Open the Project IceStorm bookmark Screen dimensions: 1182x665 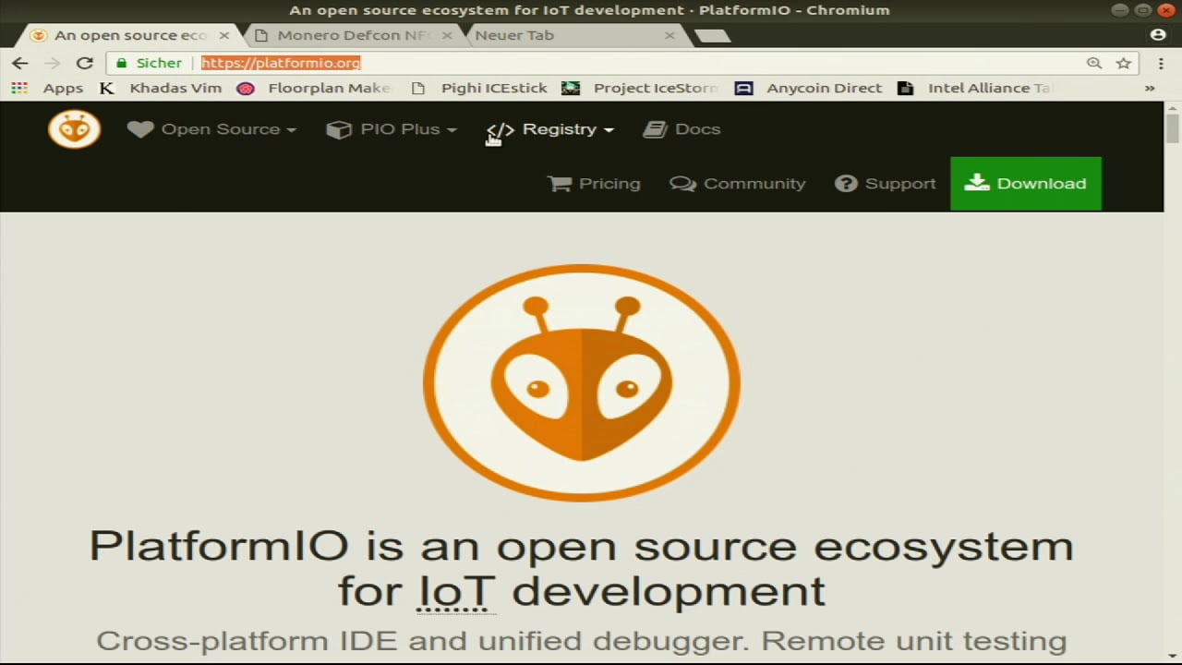point(640,88)
